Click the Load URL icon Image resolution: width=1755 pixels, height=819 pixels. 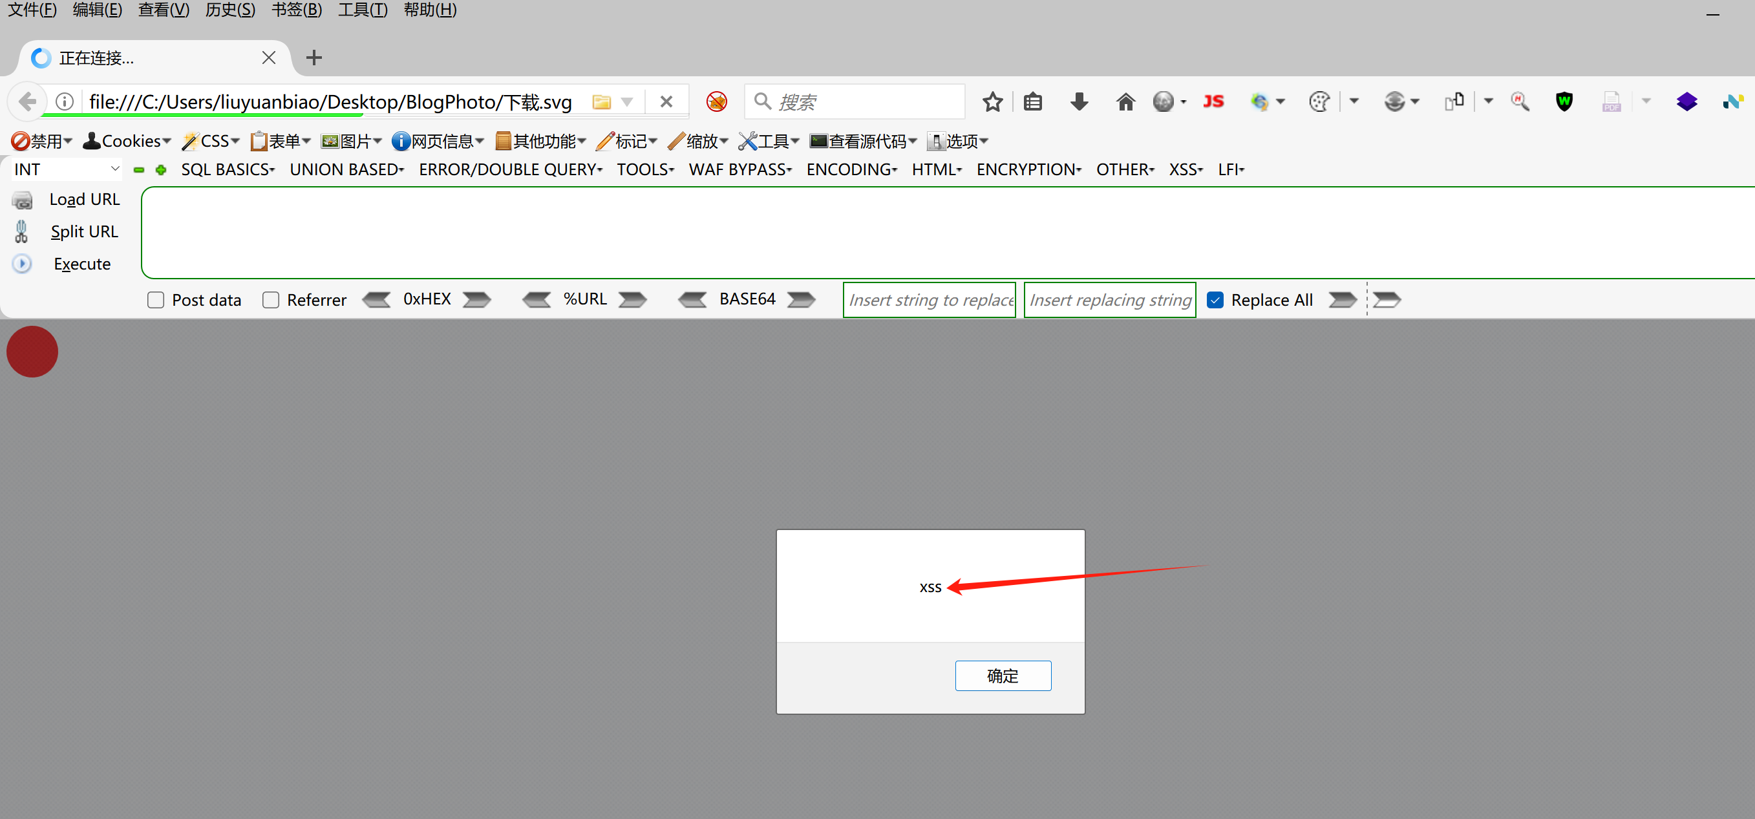(23, 200)
